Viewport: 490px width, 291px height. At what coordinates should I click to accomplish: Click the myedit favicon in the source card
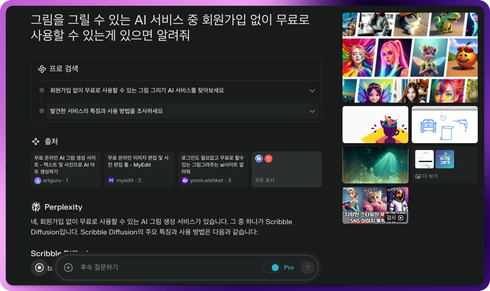click(x=111, y=181)
